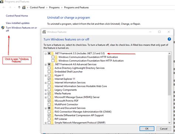
Task: Click folder icon beside MultiPoint Connector
Action: [52, 104]
